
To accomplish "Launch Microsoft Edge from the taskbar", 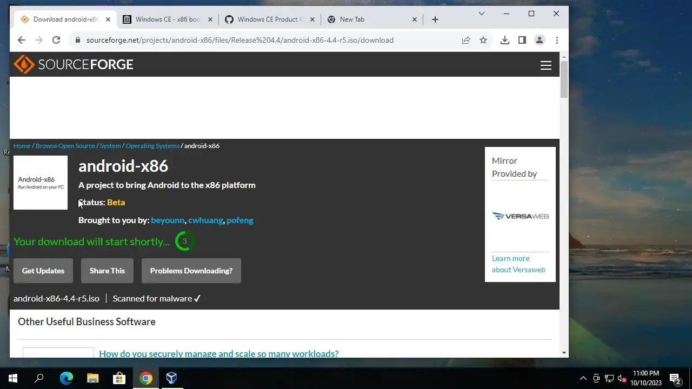I will 66,378.
